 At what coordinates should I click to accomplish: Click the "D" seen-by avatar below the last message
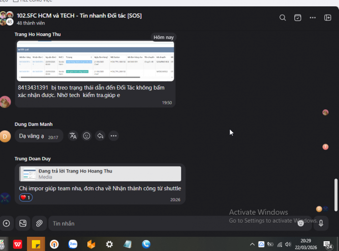(319, 209)
